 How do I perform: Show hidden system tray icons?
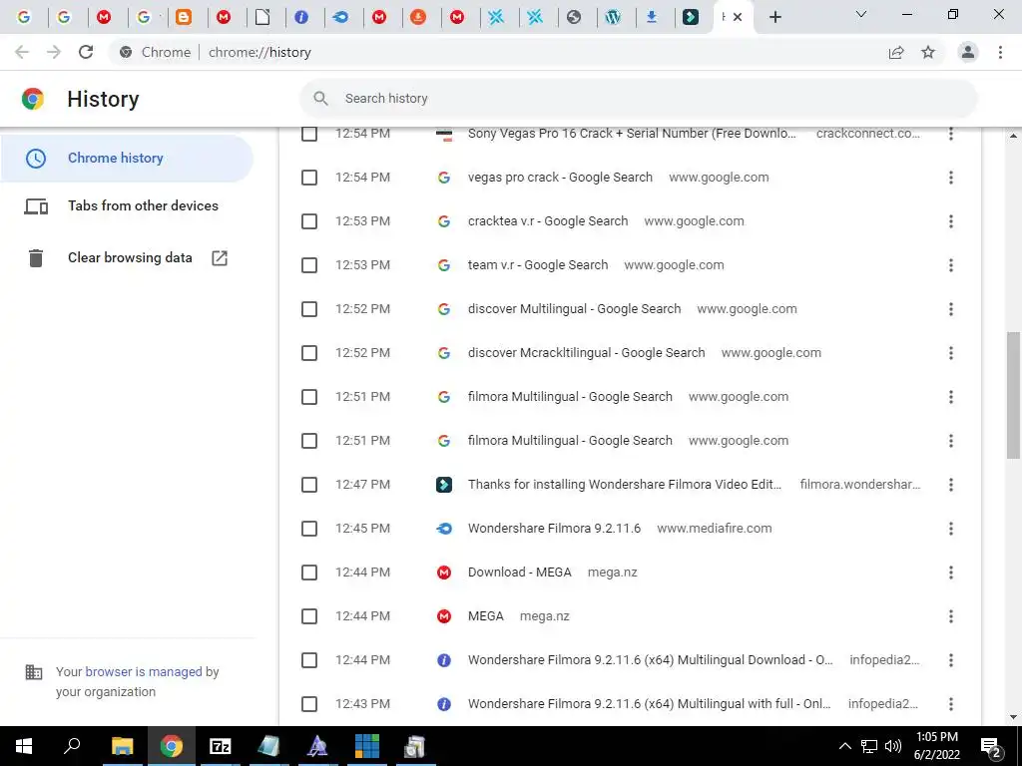[x=844, y=746]
